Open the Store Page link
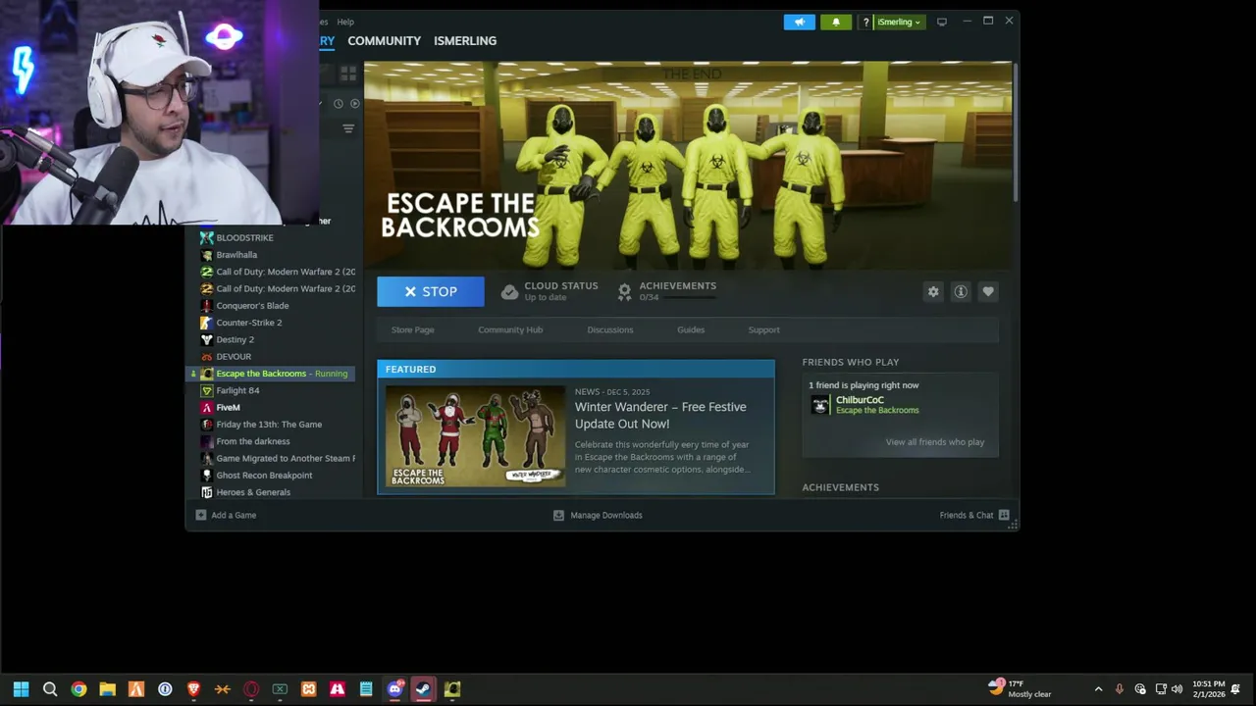 [412, 329]
